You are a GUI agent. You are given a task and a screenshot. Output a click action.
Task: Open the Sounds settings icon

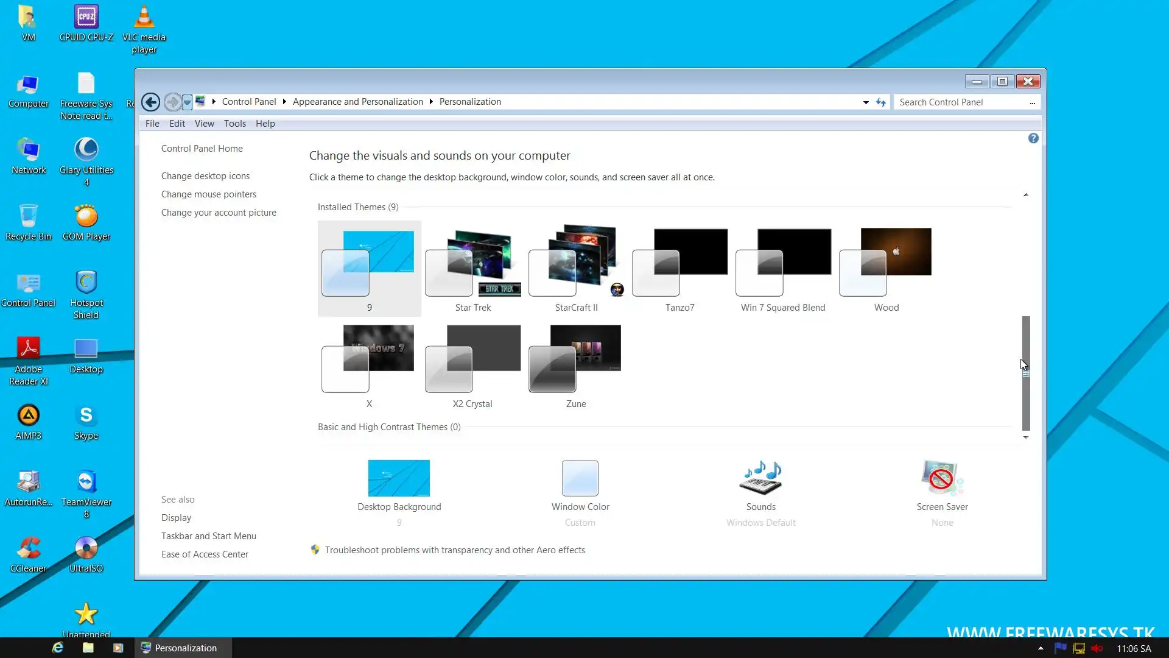tap(760, 478)
